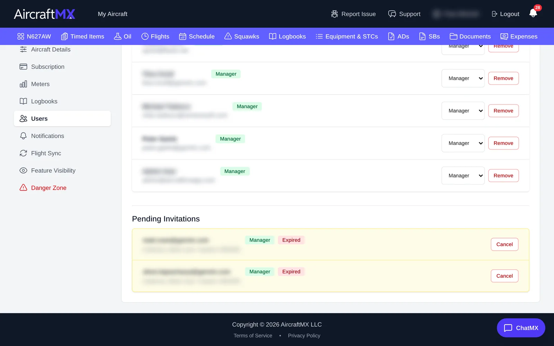Open Meters in the sidebar
Image resolution: width=554 pixels, height=346 pixels.
(x=62, y=84)
